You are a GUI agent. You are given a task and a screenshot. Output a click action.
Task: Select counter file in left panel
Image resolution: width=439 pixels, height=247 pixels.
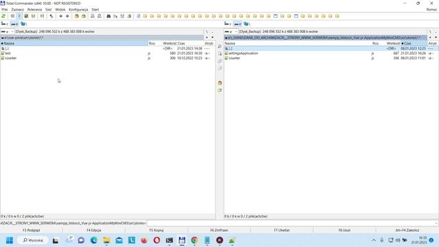[11, 58]
